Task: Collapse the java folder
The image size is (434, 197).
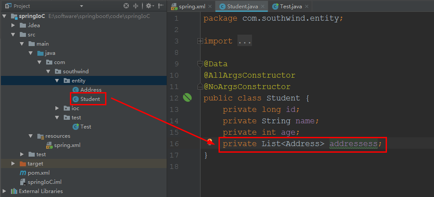Action: point(30,53)
